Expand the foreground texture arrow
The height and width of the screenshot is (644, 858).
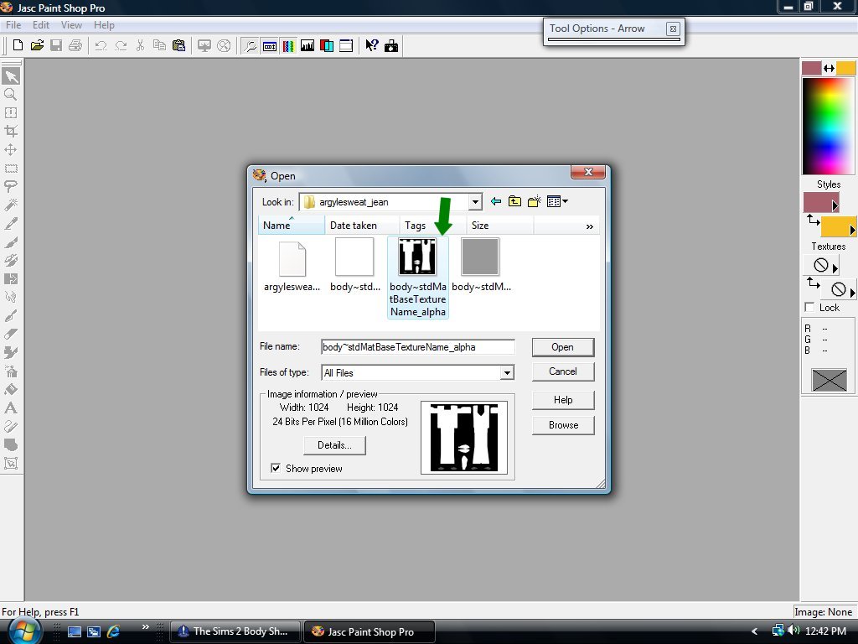pyautogui.click(x=835, y=268)
